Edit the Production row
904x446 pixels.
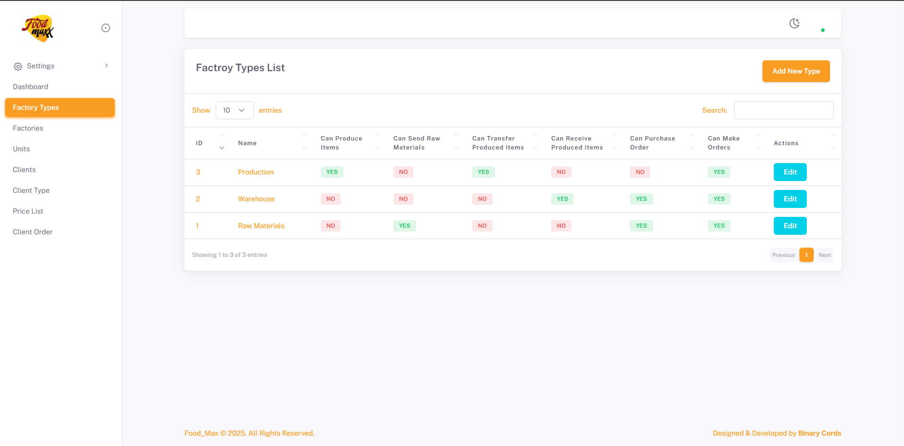pyautogui.click(x=790, y=172)
